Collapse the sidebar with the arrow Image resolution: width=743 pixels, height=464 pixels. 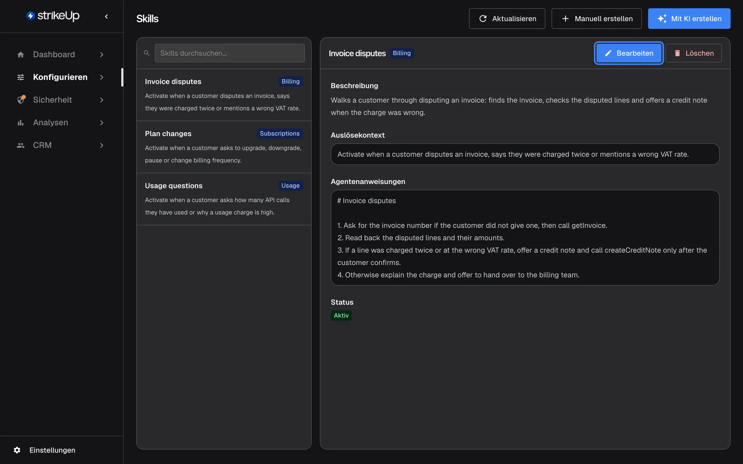pos(106,16)
